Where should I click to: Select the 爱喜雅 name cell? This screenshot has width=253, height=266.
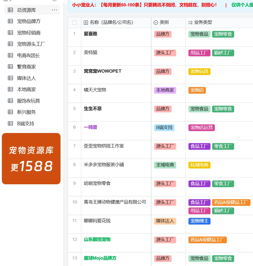(116, 37)
